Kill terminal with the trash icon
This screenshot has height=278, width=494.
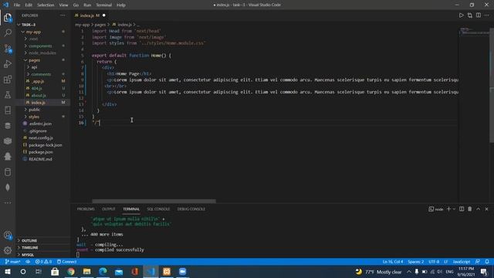click(470, 209)
